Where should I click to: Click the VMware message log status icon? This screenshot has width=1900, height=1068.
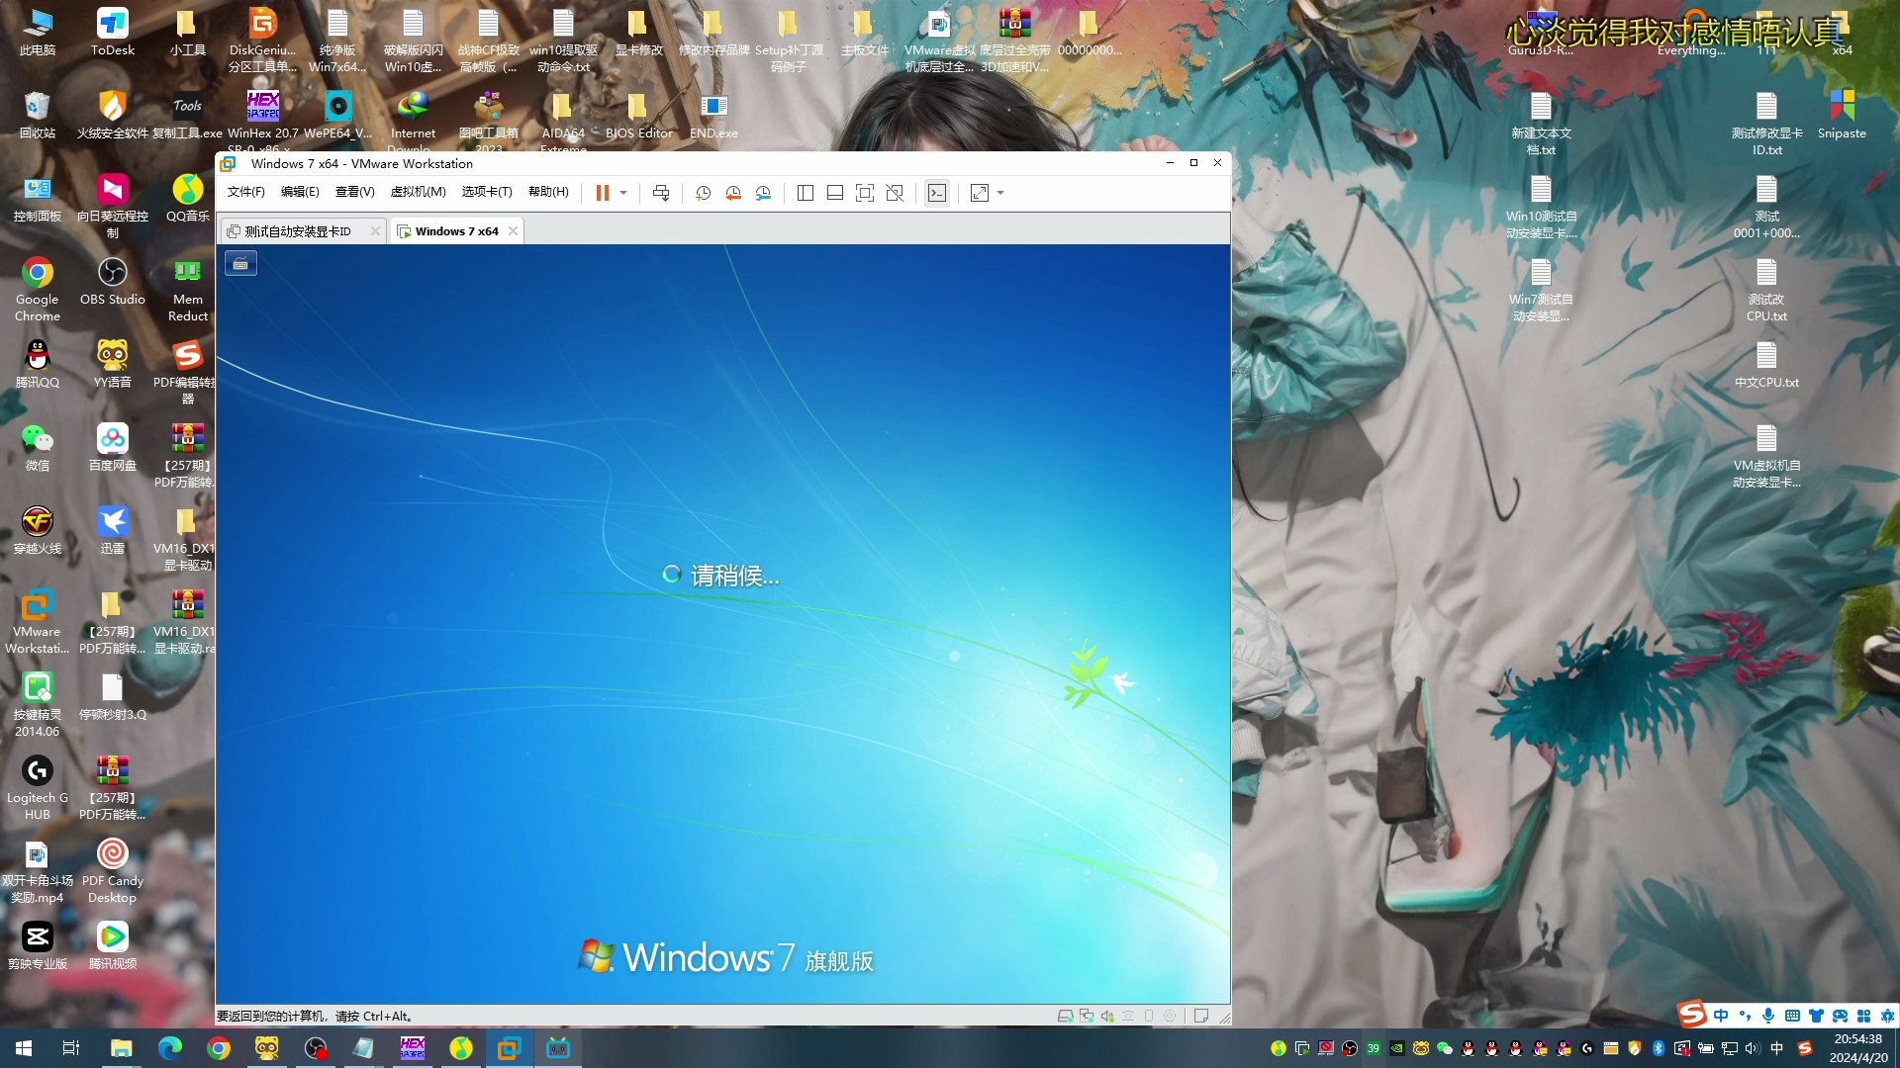[1200, 1016]
